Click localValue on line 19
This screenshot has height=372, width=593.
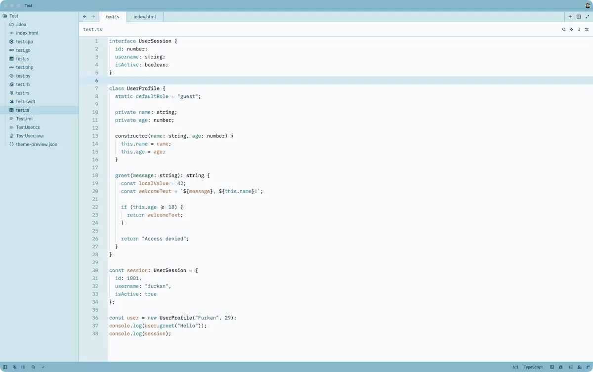coord(154,183)
